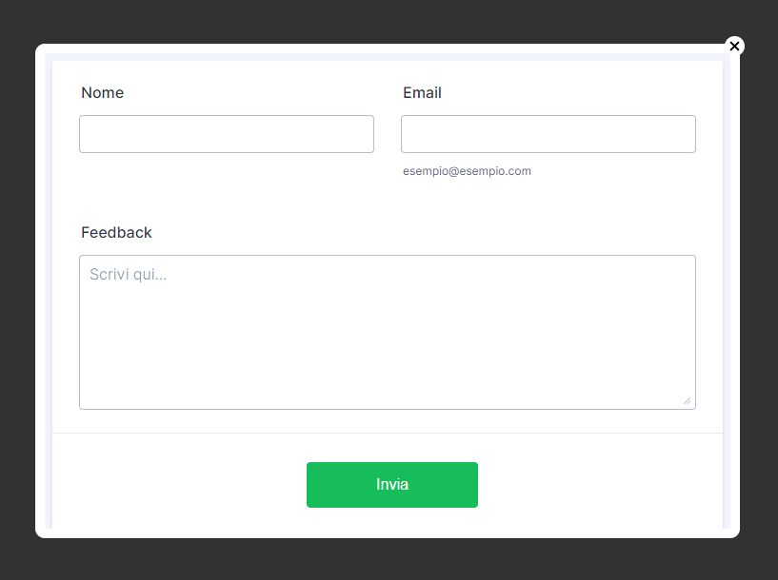The height and width of the screenshot is (580, 778).
Task: Click the esempio@esempio.com hint text
Action: pyautogui.click(x=467, y=171)
